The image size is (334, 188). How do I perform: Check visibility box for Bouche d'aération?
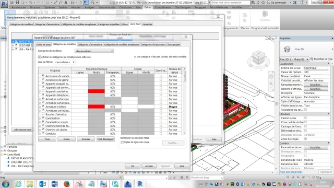click(x=43, y=114)
